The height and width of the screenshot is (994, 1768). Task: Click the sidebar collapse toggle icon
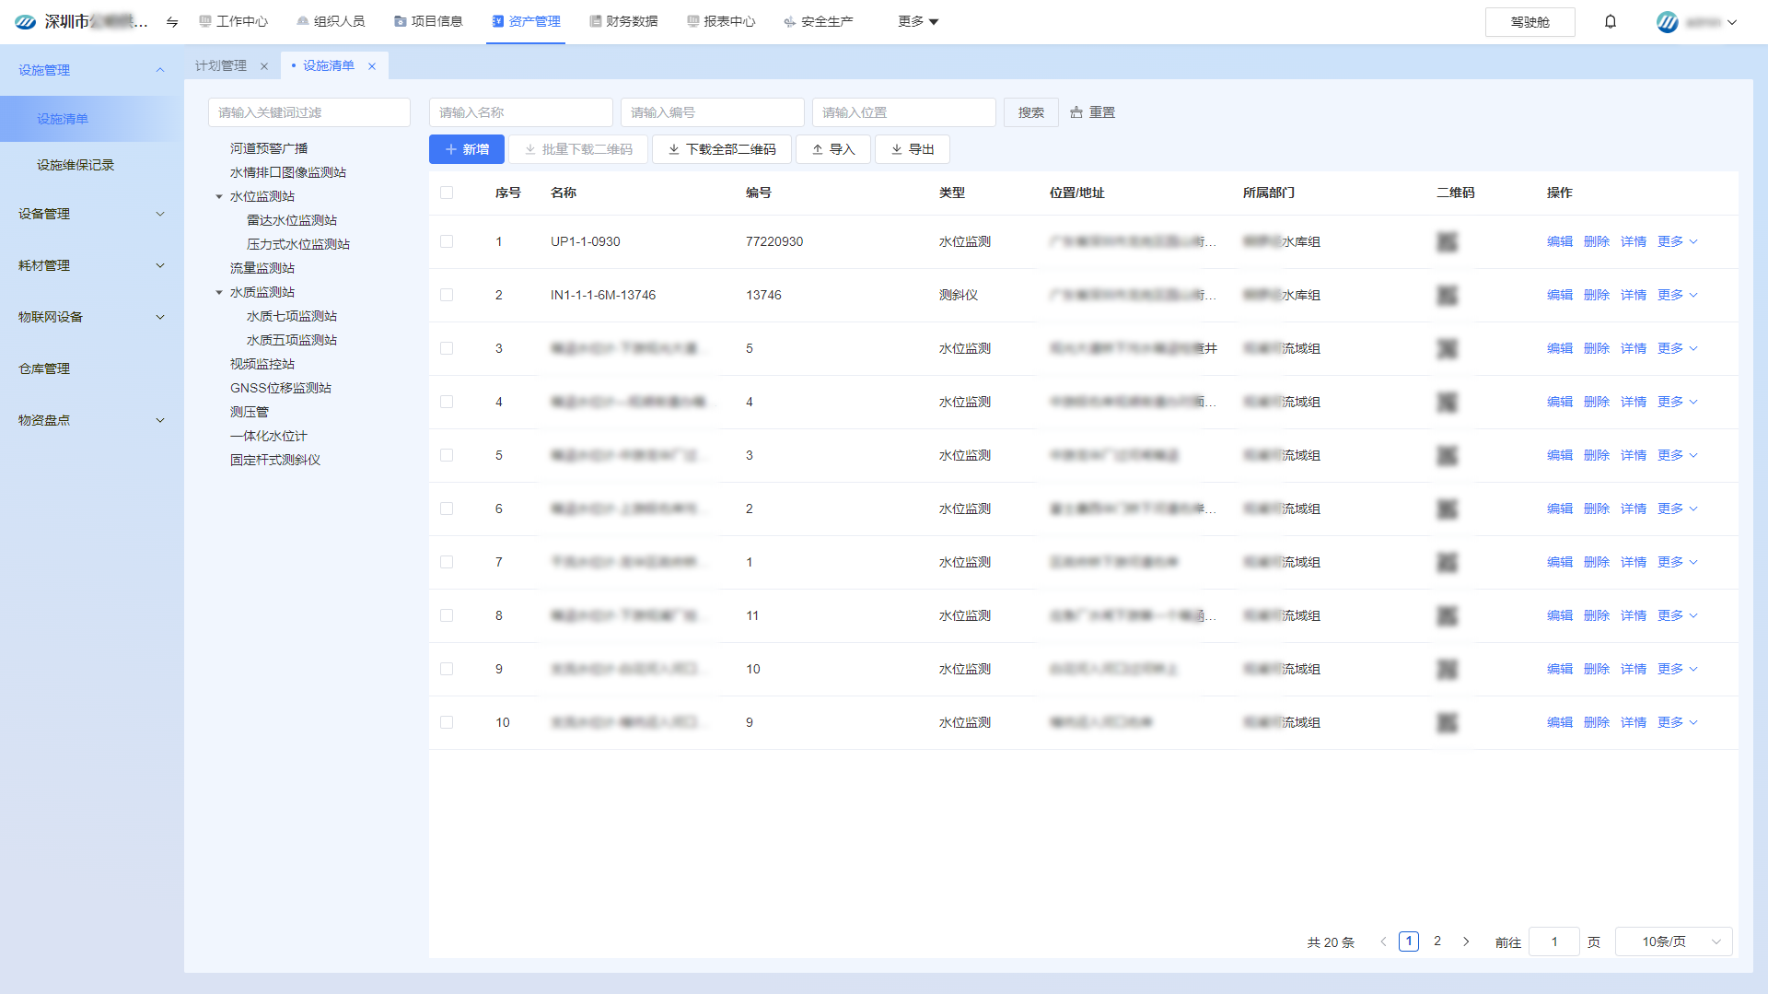[x=172, y=21]
